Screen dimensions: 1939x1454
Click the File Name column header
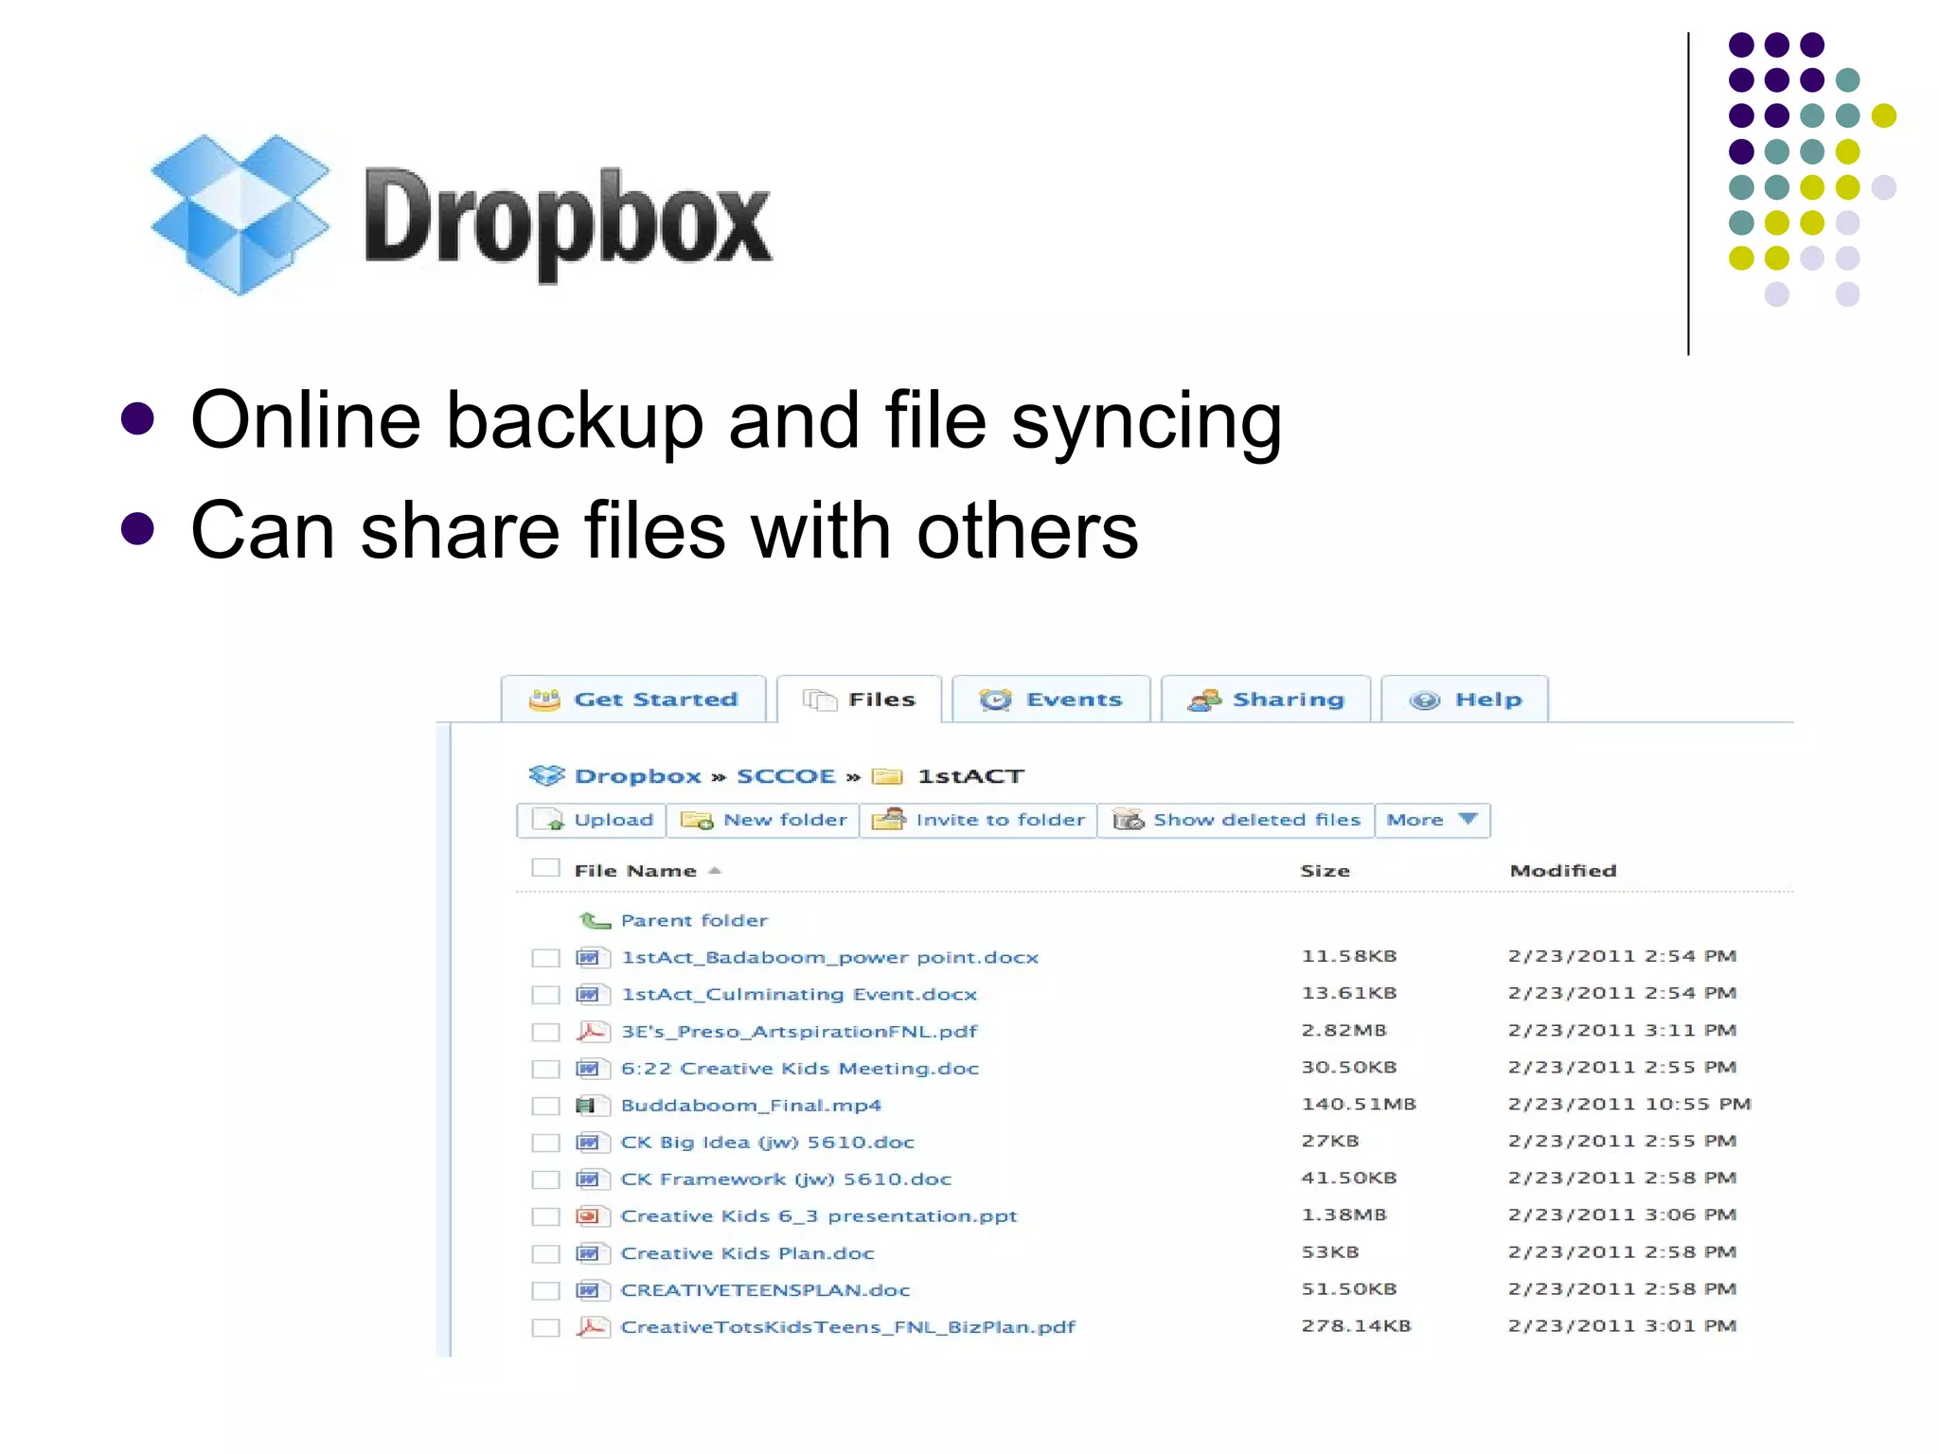point(635,871)
